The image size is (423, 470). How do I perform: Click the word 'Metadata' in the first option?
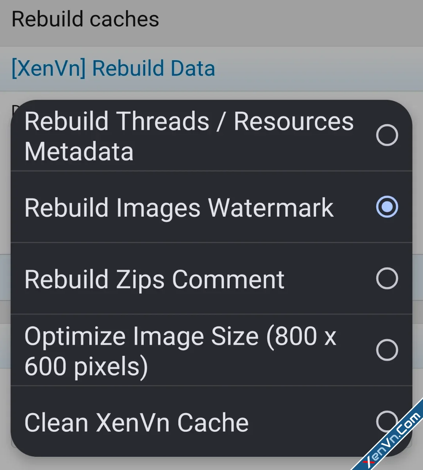[79, 152]
